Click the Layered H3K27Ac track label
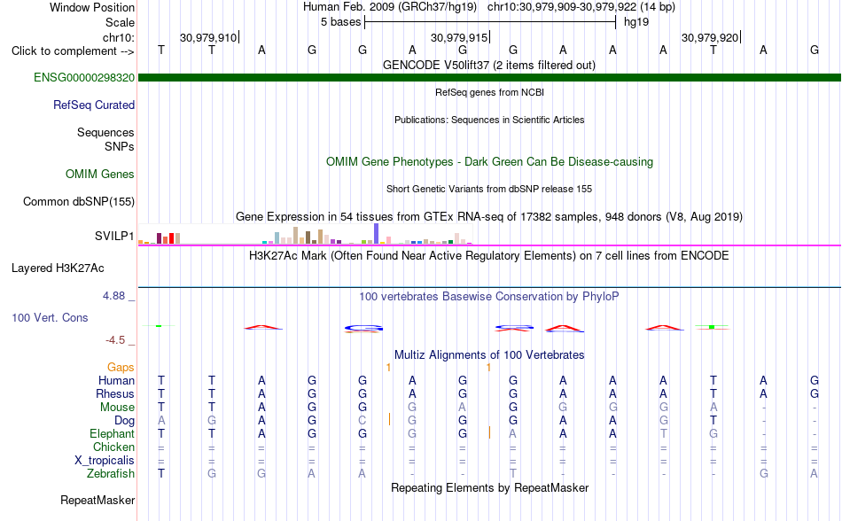Image resolution: width=842 pixels, height=521 pixels. tap(58, 268)
